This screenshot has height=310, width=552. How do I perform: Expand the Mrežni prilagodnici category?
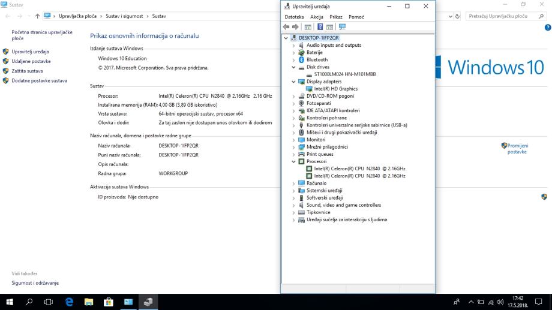[x=293, y=147]
